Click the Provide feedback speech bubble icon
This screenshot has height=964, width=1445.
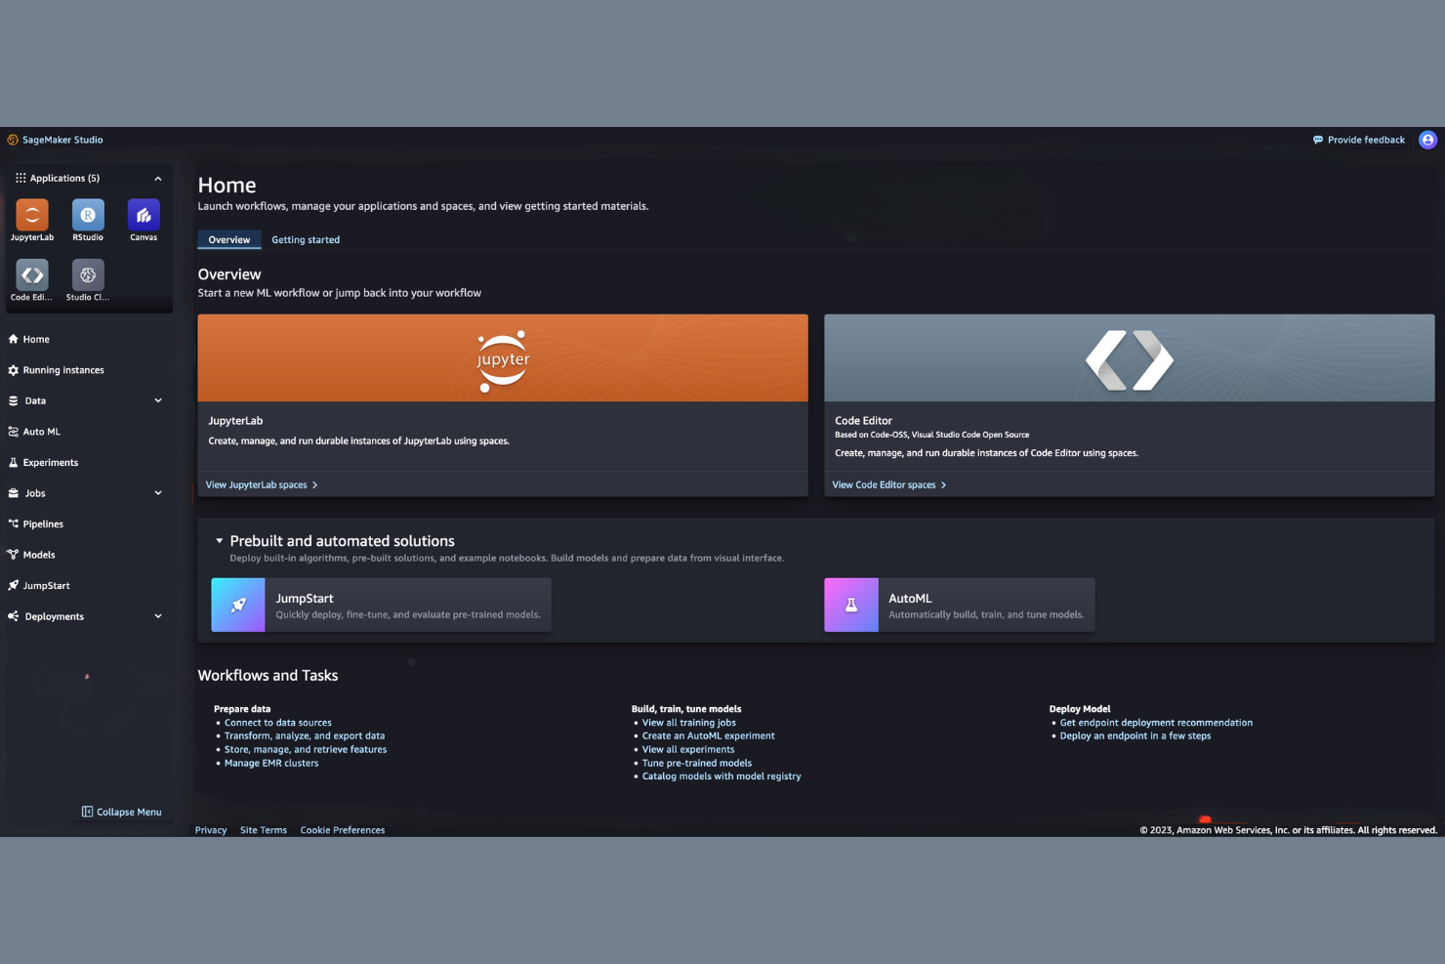pyautogui.click(x=1318, y=140)
